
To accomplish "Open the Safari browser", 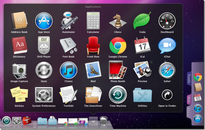I will (x=167, y=70).
